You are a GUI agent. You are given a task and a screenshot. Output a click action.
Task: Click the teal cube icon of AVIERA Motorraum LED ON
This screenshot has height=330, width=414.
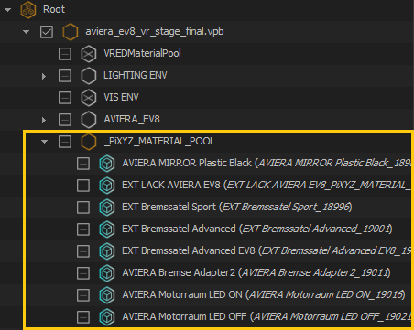click(107, 295)
